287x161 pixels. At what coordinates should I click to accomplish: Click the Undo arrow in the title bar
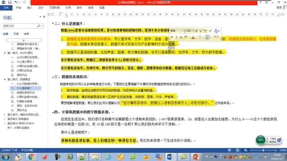tap(16, 2)
